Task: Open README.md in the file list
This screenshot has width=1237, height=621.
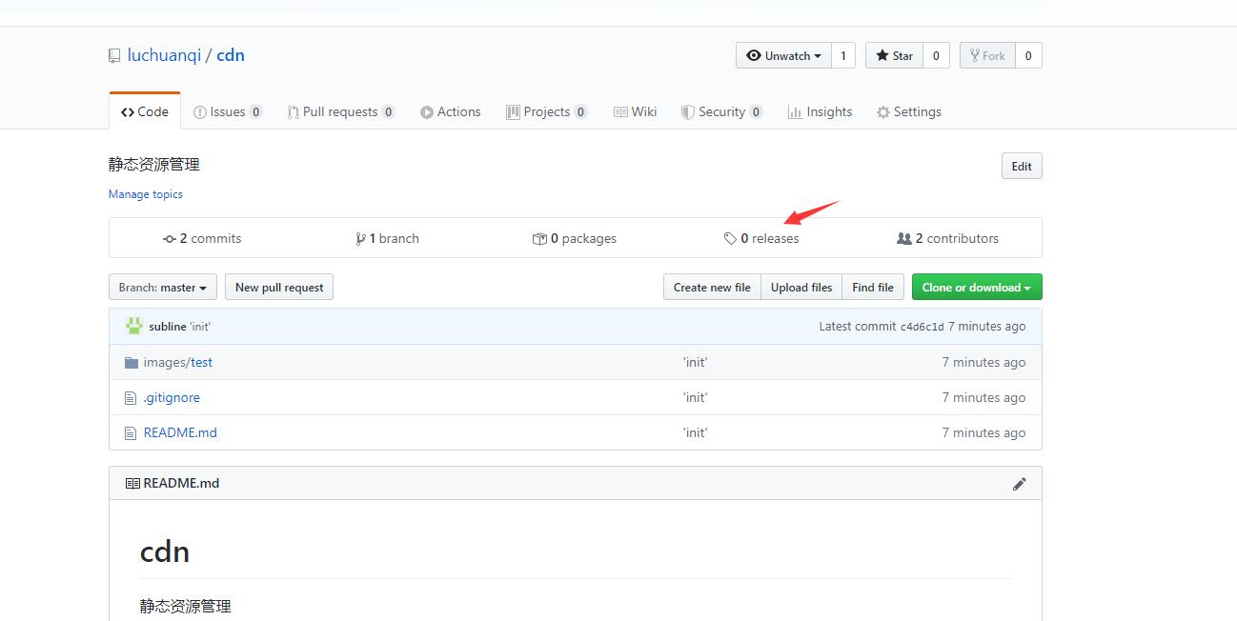Action: pyautogui.click(x=180, y=432)
